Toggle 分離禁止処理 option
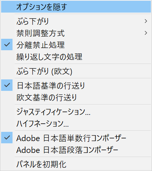 (76, 45)
